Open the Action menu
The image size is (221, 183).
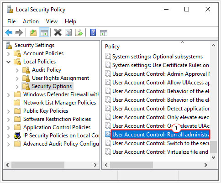(x=31, y=21)
